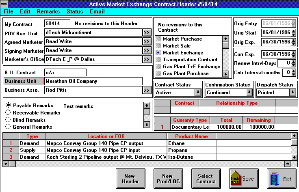Click the Test remarks text area
The width and height of the screenshot is (299, 192).
pos(103,115)
